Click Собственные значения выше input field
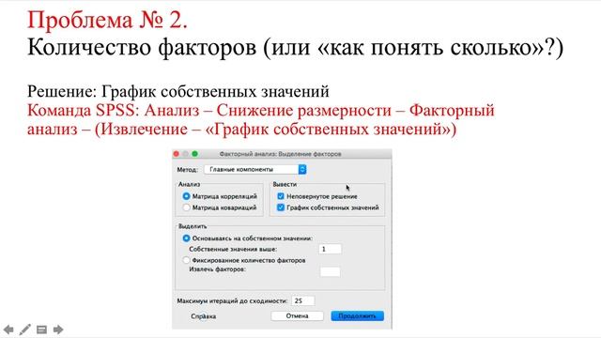The width and height of the screenshot is (601, 338). [x=330, y=249]
